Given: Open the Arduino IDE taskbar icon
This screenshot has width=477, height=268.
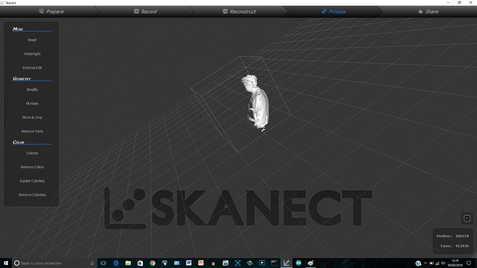Looking at the screenshot, I should (298, 263).
